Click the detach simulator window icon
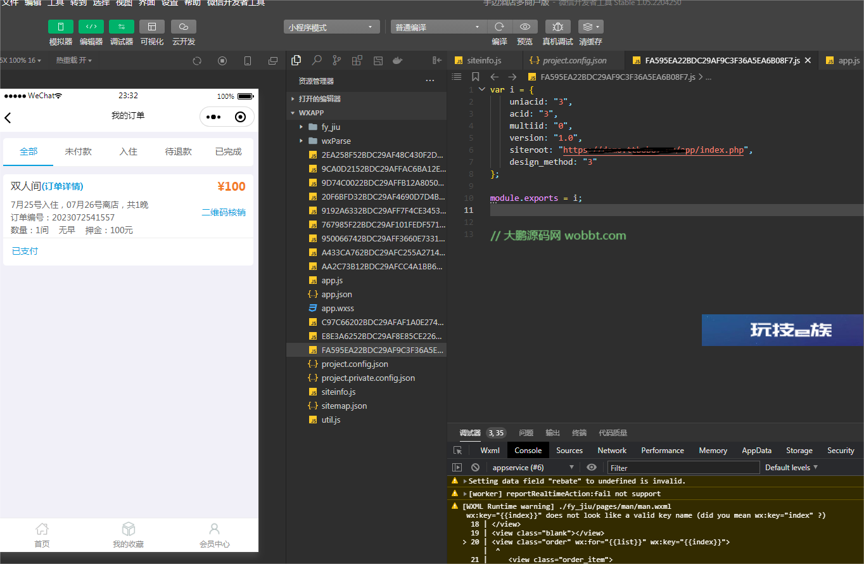The height and width of the screenshot is (564, 864). 273,61
